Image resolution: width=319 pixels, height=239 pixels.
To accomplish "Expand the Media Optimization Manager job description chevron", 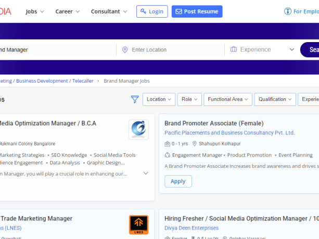I will pyautogui.click(x=146, y=173).
